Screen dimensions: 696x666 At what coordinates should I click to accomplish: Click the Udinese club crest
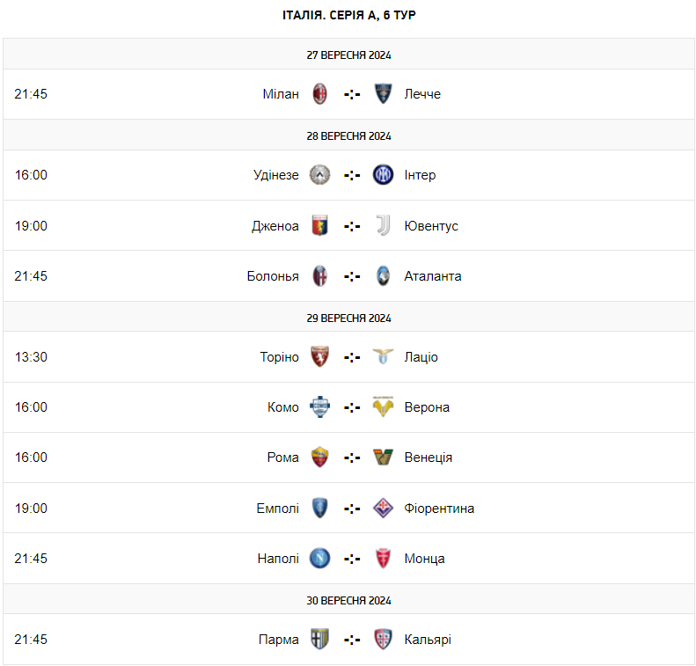320,175
